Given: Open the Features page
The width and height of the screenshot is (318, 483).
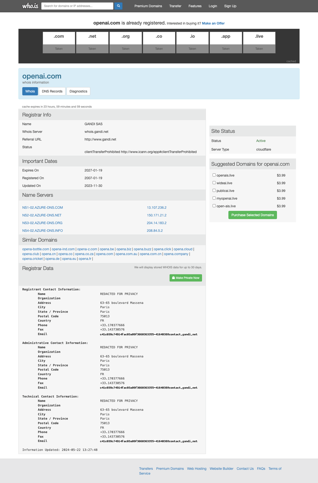Looking at the screenshot, I should [x=195, y=6].
